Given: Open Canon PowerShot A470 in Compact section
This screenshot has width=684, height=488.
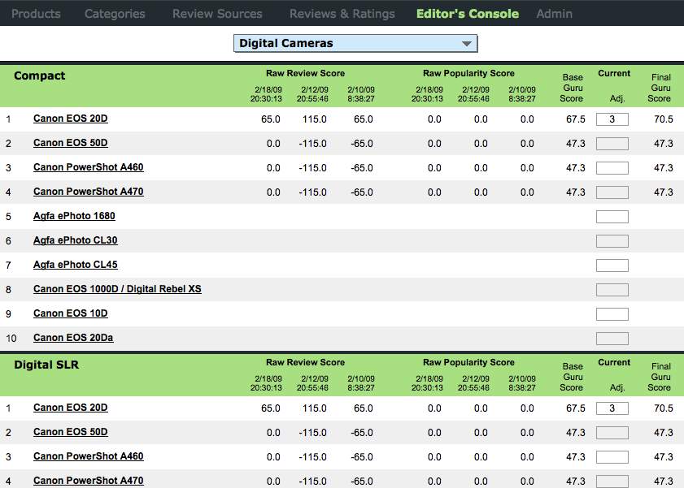Looking at the screenshot, I should pos(88,192).
